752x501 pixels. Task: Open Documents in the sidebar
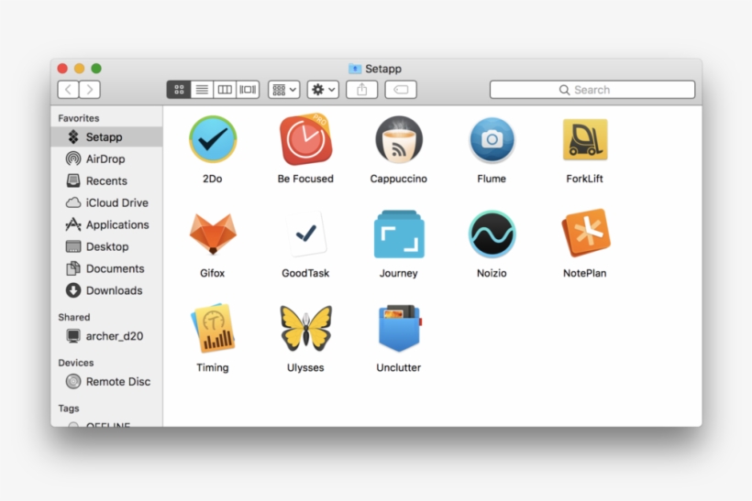106,268
